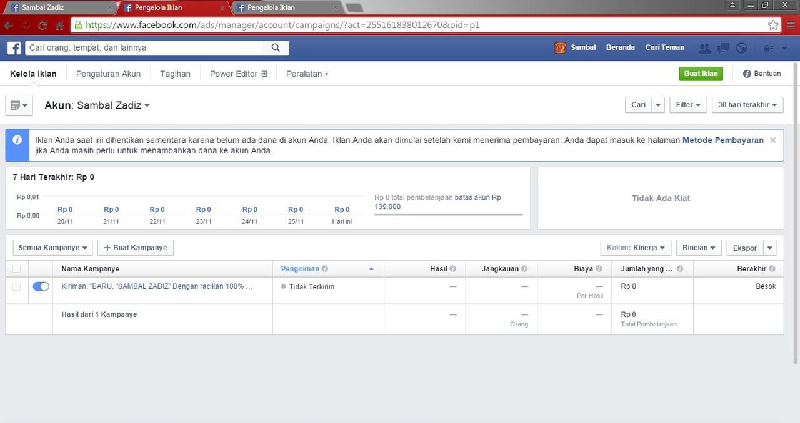Open the notifications globe icon
800x423 pixels.
742,48
